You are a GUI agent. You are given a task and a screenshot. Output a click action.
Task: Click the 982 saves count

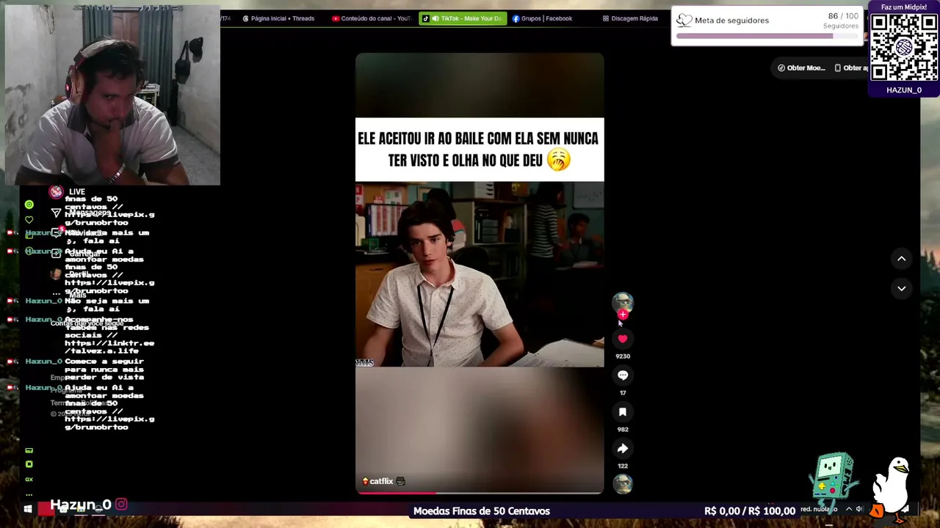(x=623, y=430)
